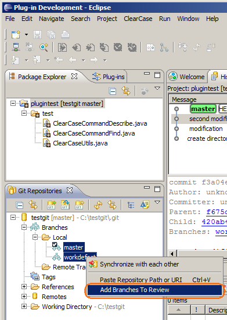Click Add existing Git repository icon
This screenshot has width=227, height=320.
point(51,205)
